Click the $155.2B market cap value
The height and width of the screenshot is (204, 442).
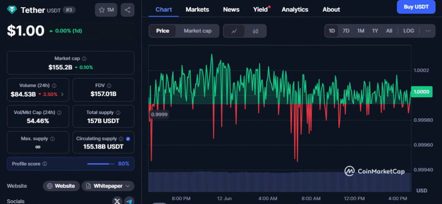[x=60, y=68]
